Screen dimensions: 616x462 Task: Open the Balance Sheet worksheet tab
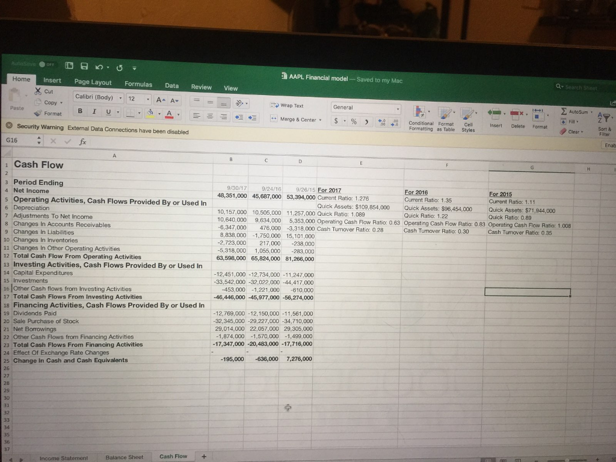[124, 457]
